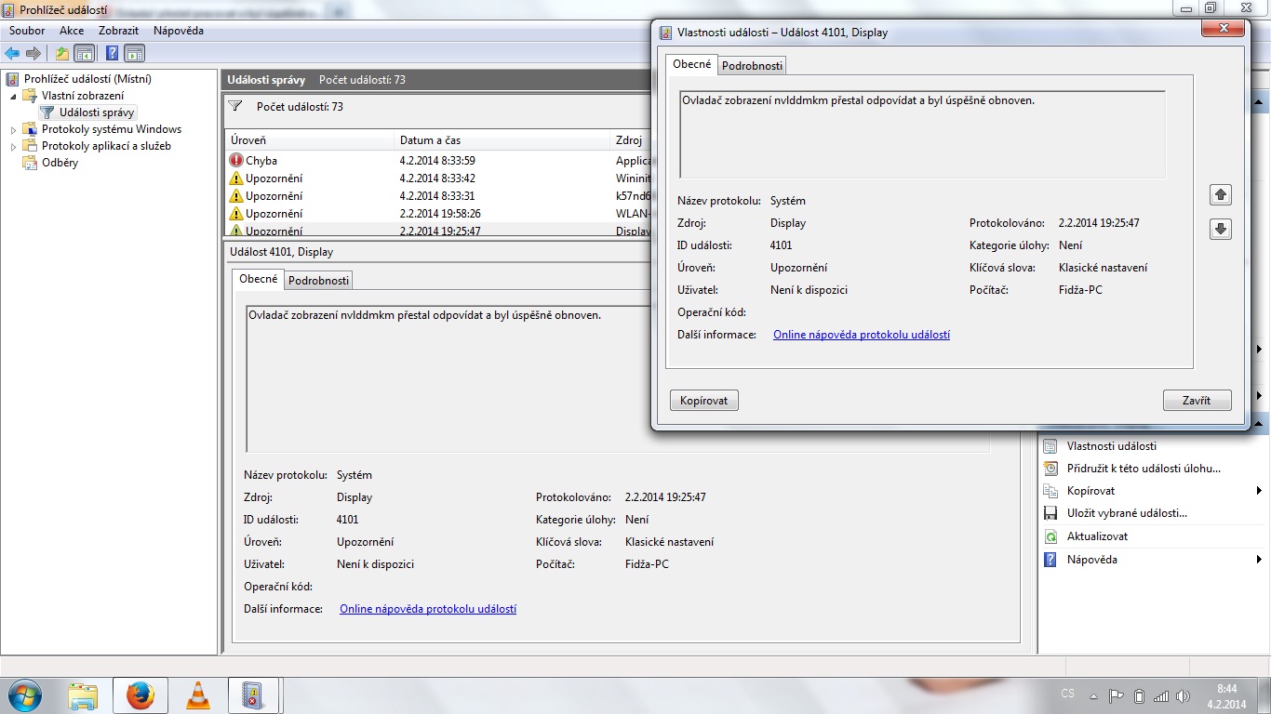Select the Události správy tree item
The image size is (1271, 714).
[97, 112]
